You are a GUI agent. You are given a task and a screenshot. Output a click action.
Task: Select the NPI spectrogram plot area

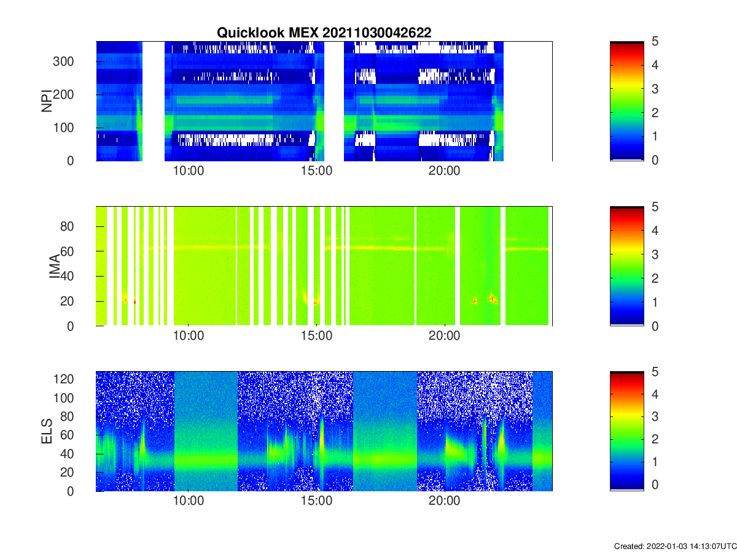(324, 101)
